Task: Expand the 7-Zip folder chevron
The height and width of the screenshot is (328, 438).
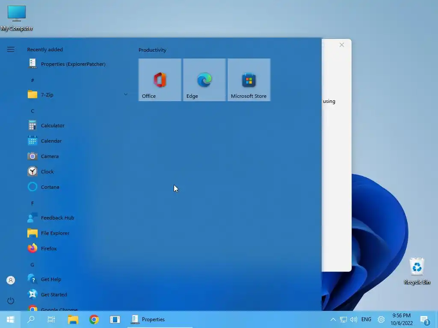Action: [125, 94]
